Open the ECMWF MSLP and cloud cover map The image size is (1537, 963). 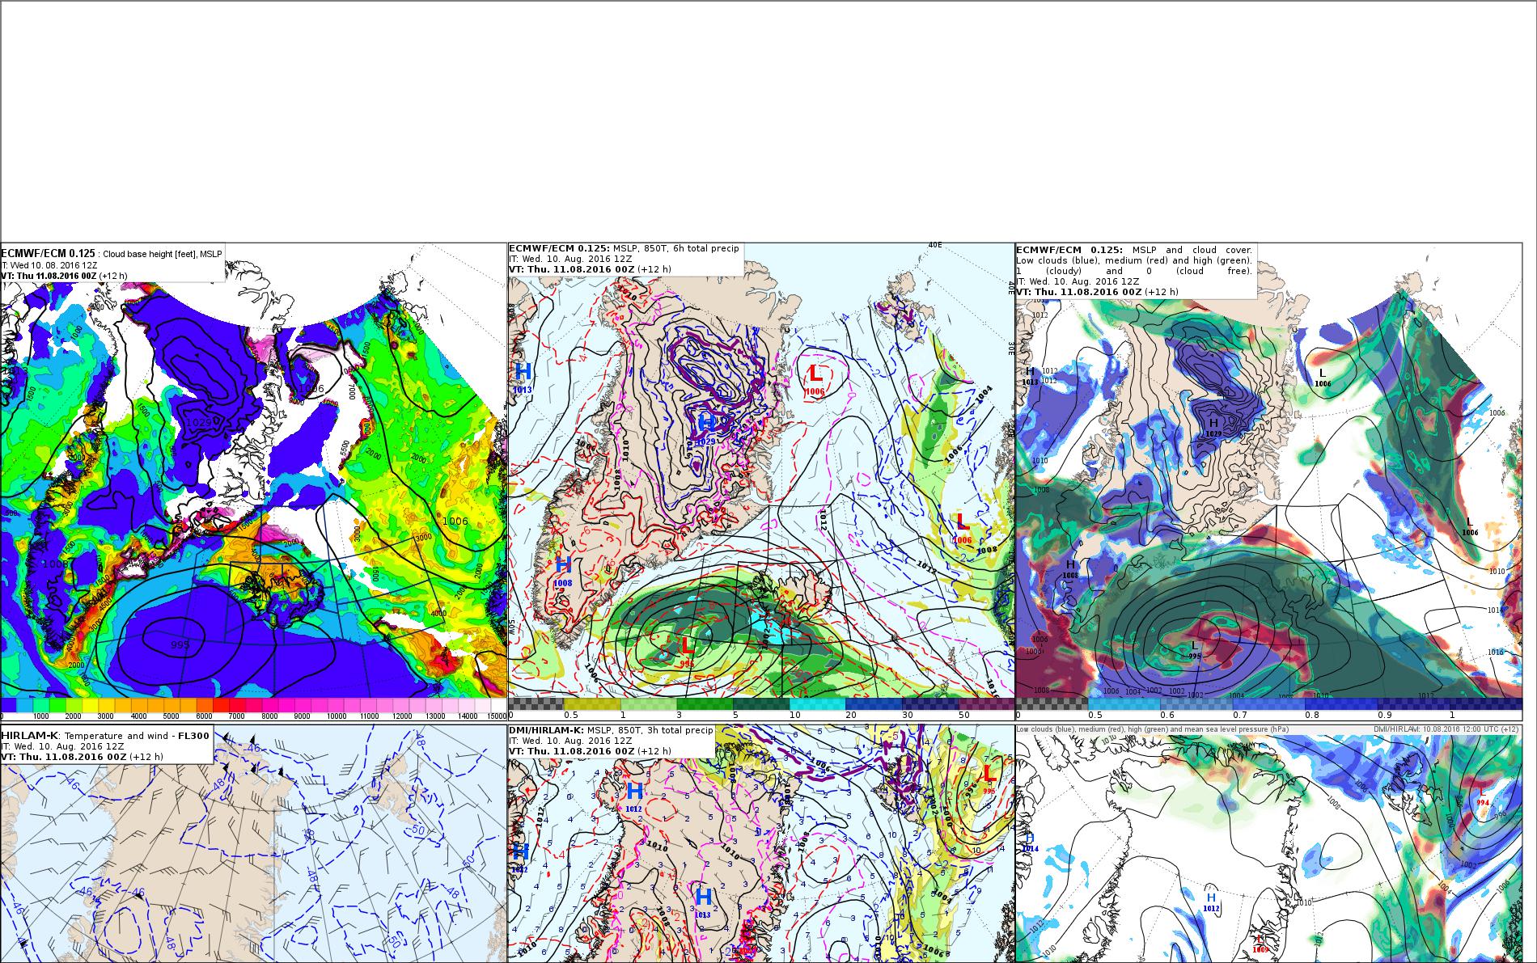[1268, 481]
